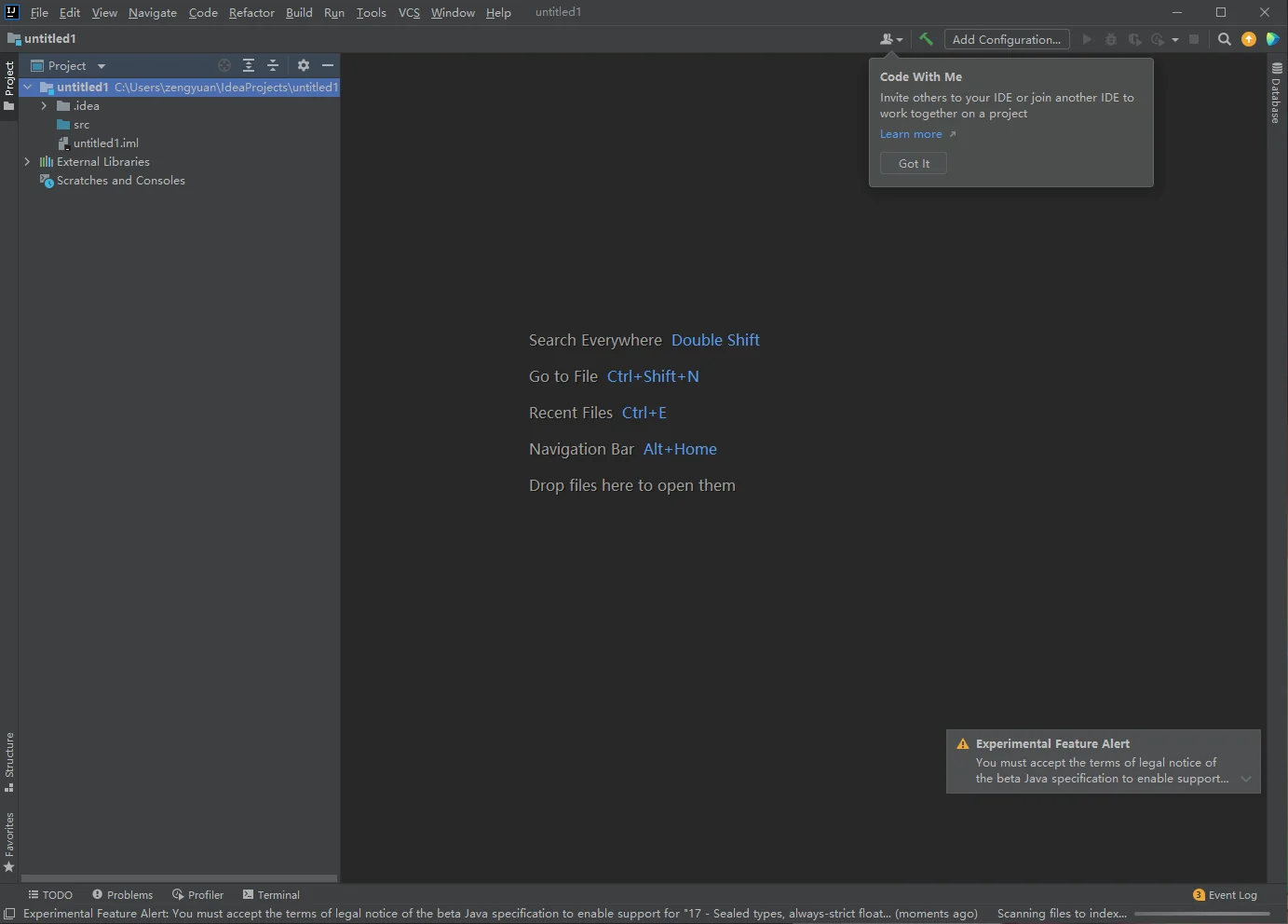Screen dimensions: 1288x924
Task: Toggle the TODO tool window
Action: [50, 895]
